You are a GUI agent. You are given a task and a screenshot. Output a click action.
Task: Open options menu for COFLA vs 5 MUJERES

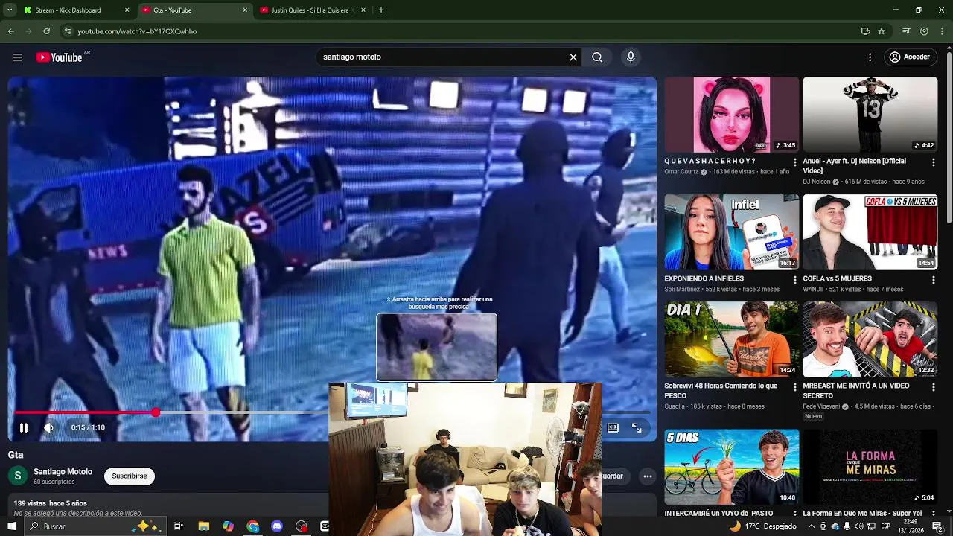click(x=934, y=280)
